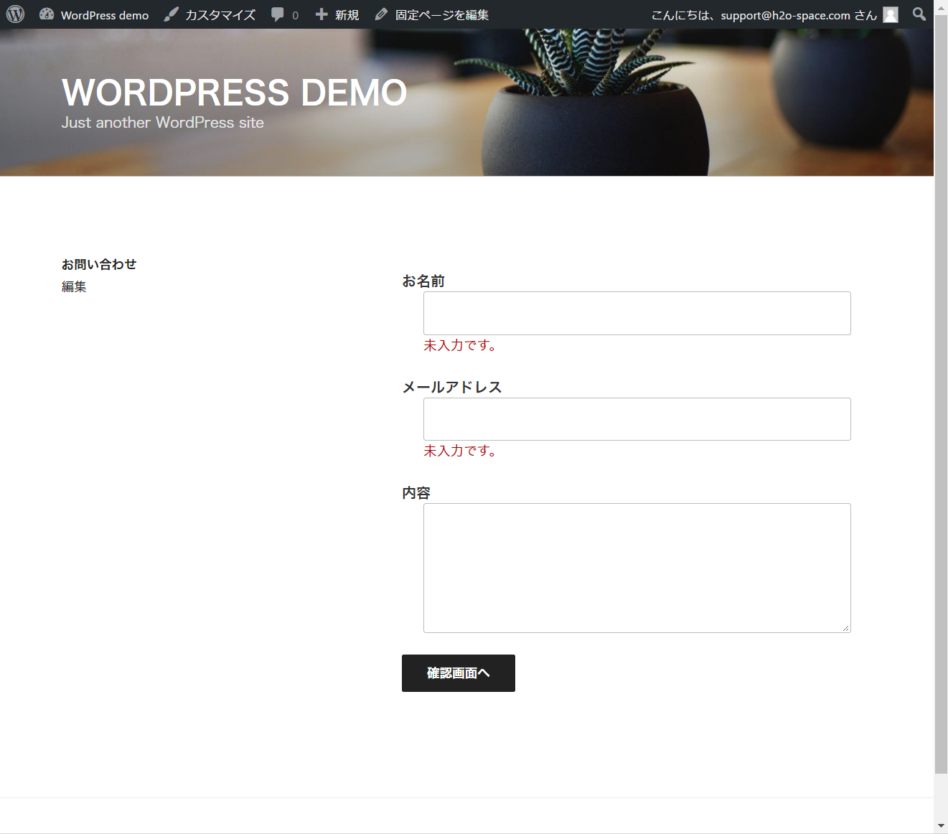The width and height of the screenshot is (948, 834).
Task: Focus the メールアドレス input field
Action: coord(637,419)
